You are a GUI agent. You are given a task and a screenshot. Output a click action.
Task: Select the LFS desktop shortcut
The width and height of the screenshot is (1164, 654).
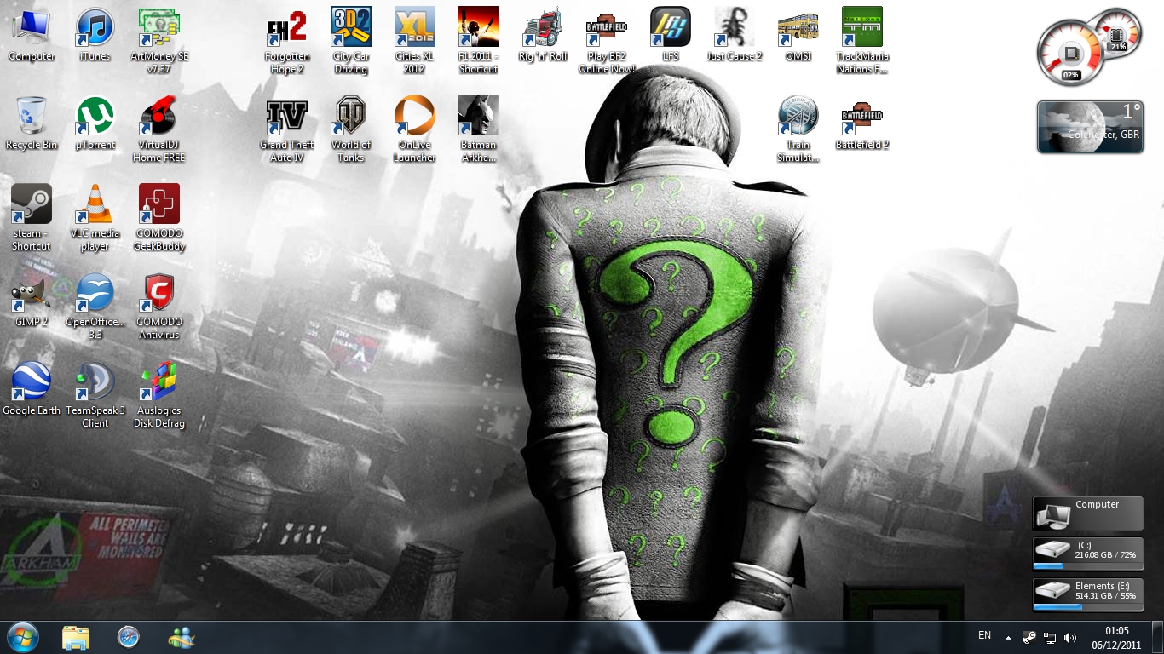coord(671,35)
